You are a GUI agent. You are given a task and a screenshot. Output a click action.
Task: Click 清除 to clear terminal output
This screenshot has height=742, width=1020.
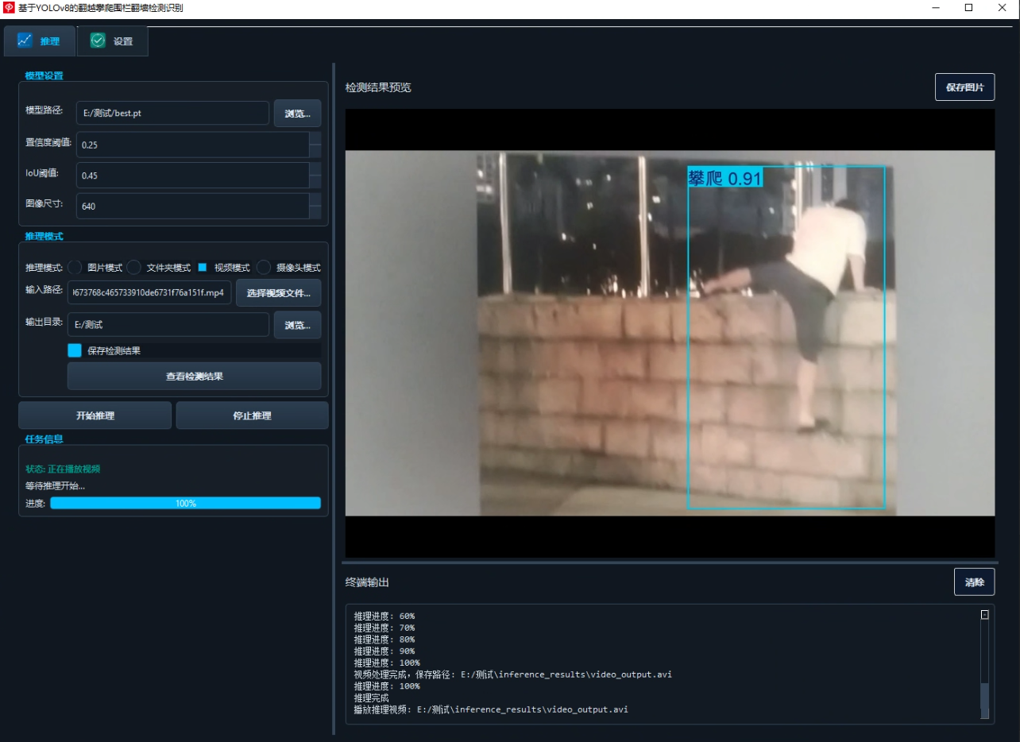974,582
